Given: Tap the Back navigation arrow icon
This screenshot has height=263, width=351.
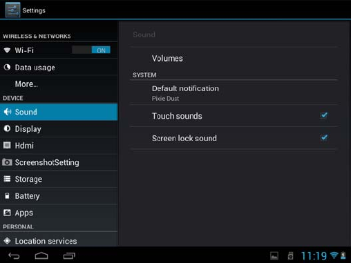Looking at the screenshot, I should tap(14, 255).
